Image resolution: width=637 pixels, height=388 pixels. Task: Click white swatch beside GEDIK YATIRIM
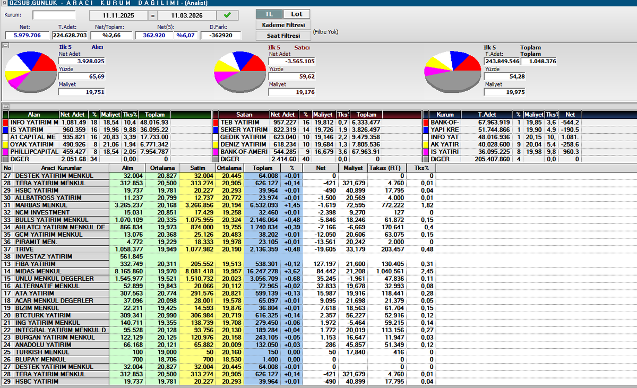pos(216,137)
